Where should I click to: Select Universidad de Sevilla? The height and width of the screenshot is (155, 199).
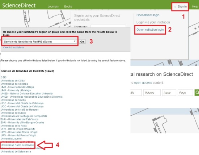pos(13,100)
